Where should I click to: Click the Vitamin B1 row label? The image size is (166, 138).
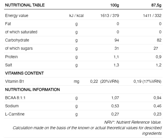(x=15, y=81)
